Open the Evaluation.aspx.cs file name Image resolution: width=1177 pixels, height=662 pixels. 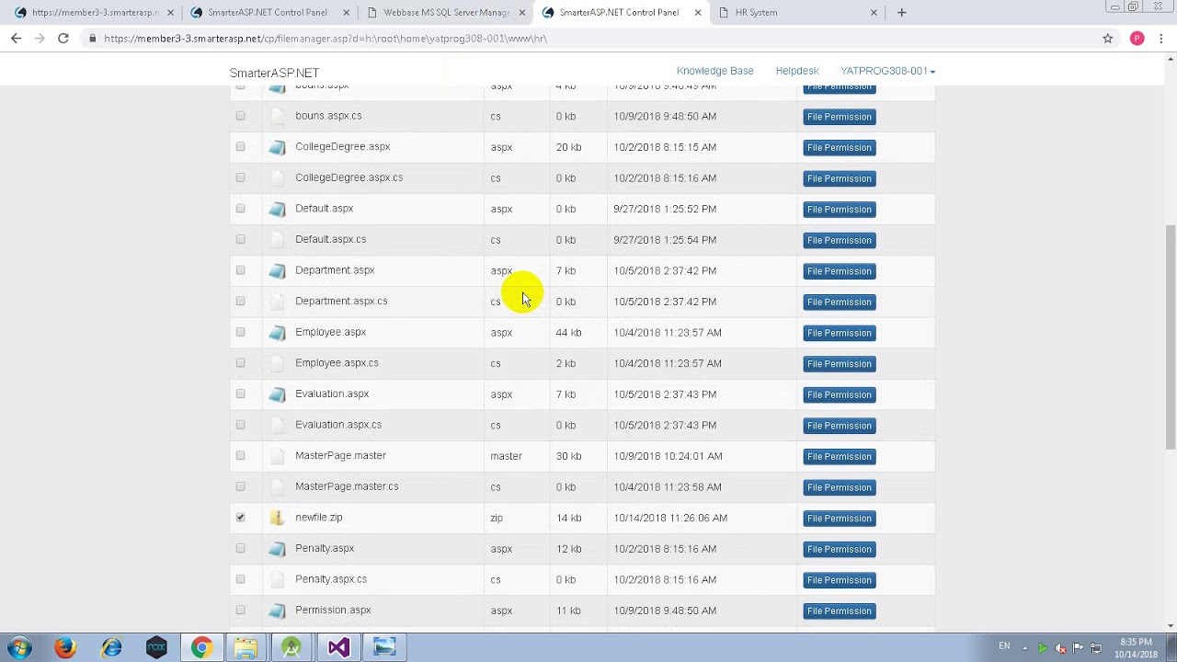pos(338,425)
